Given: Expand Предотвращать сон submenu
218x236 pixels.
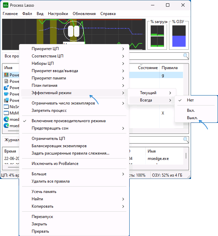Looking at the screenshot, I should 74,128.
